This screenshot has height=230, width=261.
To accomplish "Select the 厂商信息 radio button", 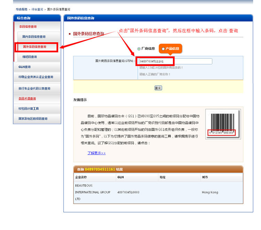I will click(x=139, y=49).
